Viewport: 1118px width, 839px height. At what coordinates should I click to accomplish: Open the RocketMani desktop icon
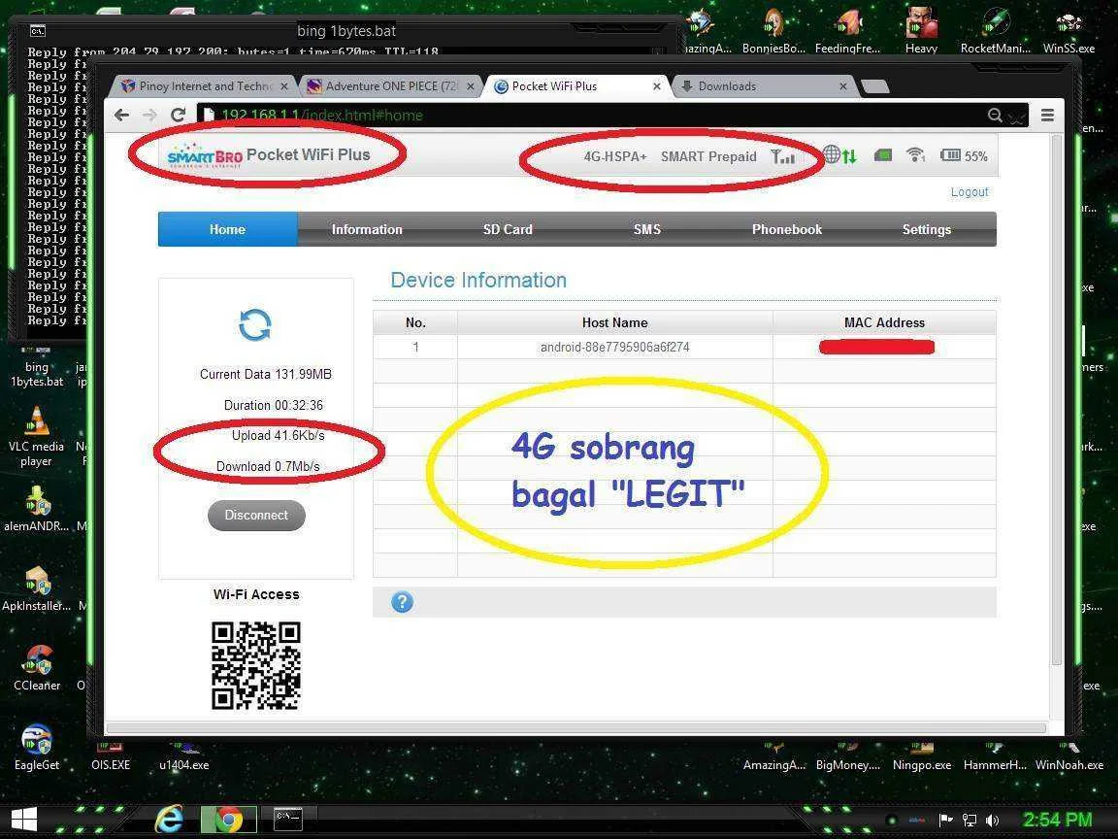pyautogui.click(x=996, y=30)
